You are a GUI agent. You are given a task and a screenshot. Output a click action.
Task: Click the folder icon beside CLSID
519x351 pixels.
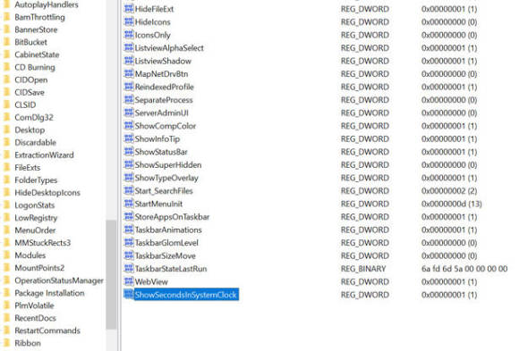tap(6, 104)
